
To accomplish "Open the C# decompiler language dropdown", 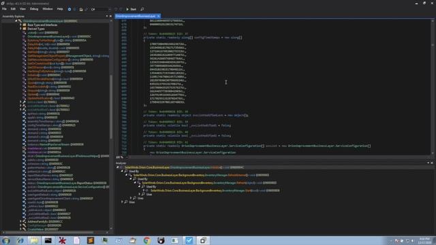I will pos(101,9).
